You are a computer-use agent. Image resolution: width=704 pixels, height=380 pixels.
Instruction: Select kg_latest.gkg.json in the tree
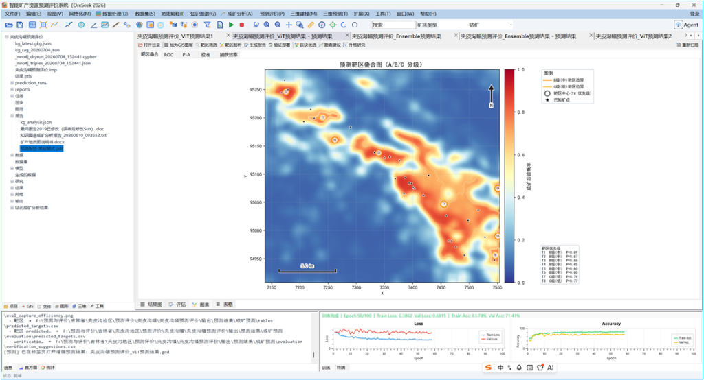(33, 43)
